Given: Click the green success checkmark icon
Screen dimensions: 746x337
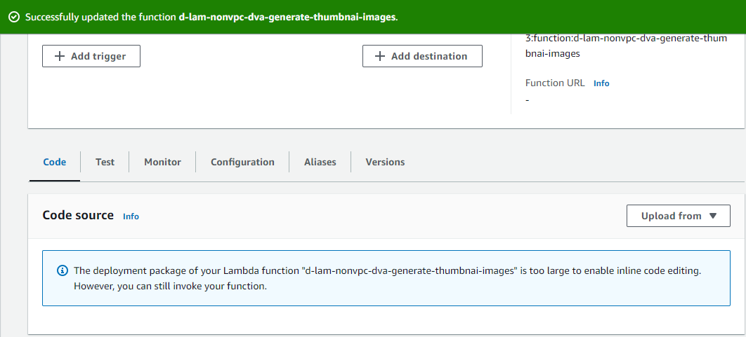Looking at the screenshot, I should (13, 17).
